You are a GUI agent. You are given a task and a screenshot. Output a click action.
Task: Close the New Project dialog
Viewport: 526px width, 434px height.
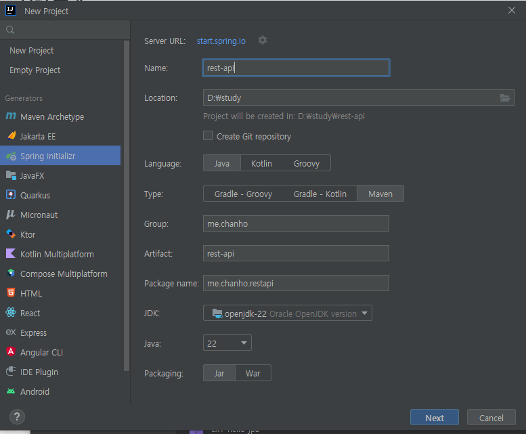point(512,10)
